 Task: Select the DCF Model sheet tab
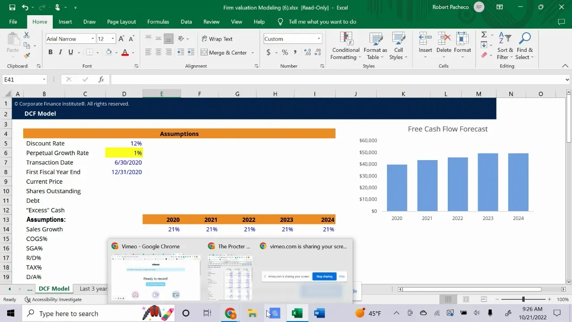pyautogui.click(x=54, y=288)
